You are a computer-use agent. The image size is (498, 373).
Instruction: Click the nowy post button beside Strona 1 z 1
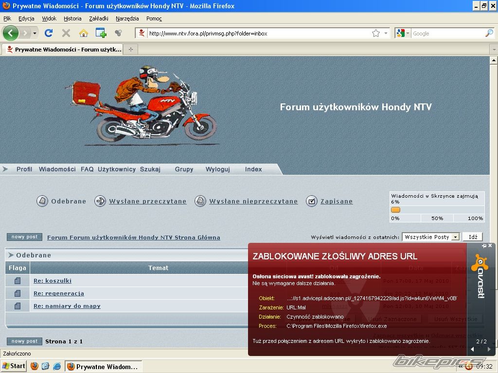(x=24, y=341)
